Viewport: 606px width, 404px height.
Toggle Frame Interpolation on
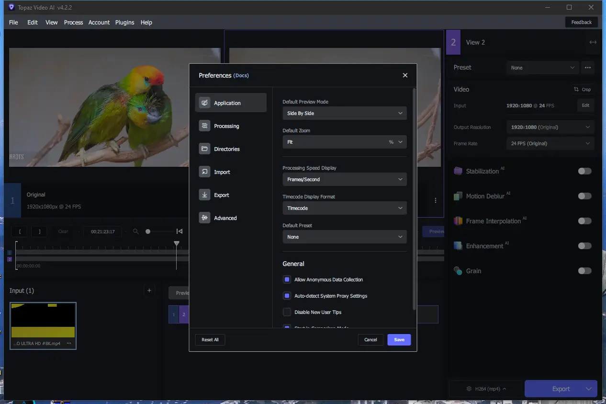click(584, 221)
